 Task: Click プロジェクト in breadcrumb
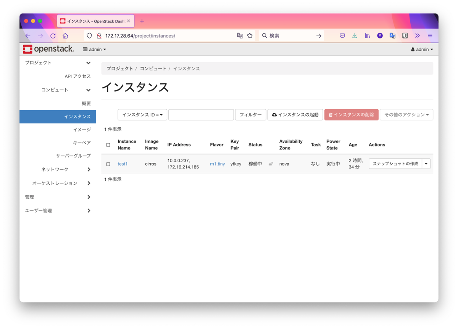click(120, 68)
